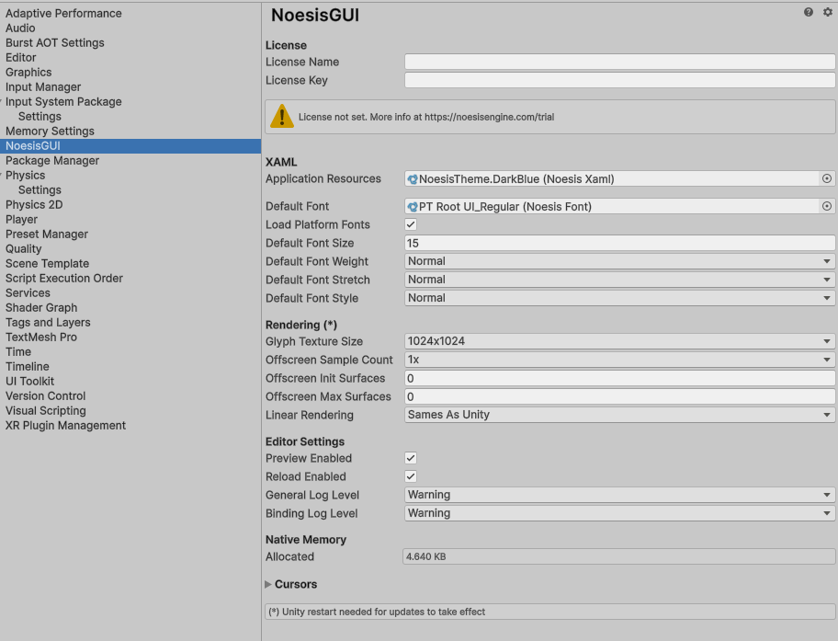Open Script Execution Order settings

pos(64,279)
